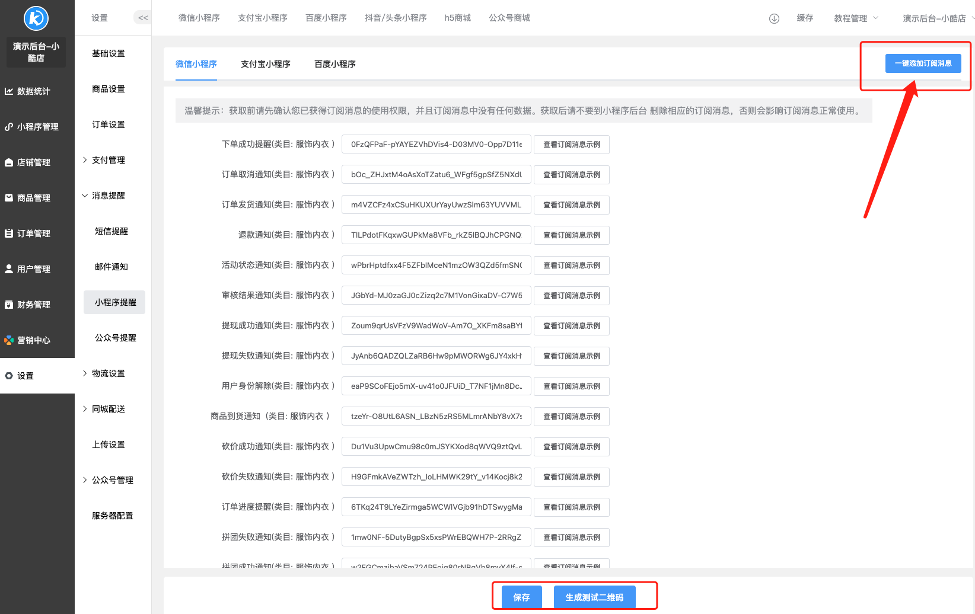Image resolution: width=975 pixels, height=614 pixels.
Task: Click the blue K logo icon
Action: (x=36, y=18)
